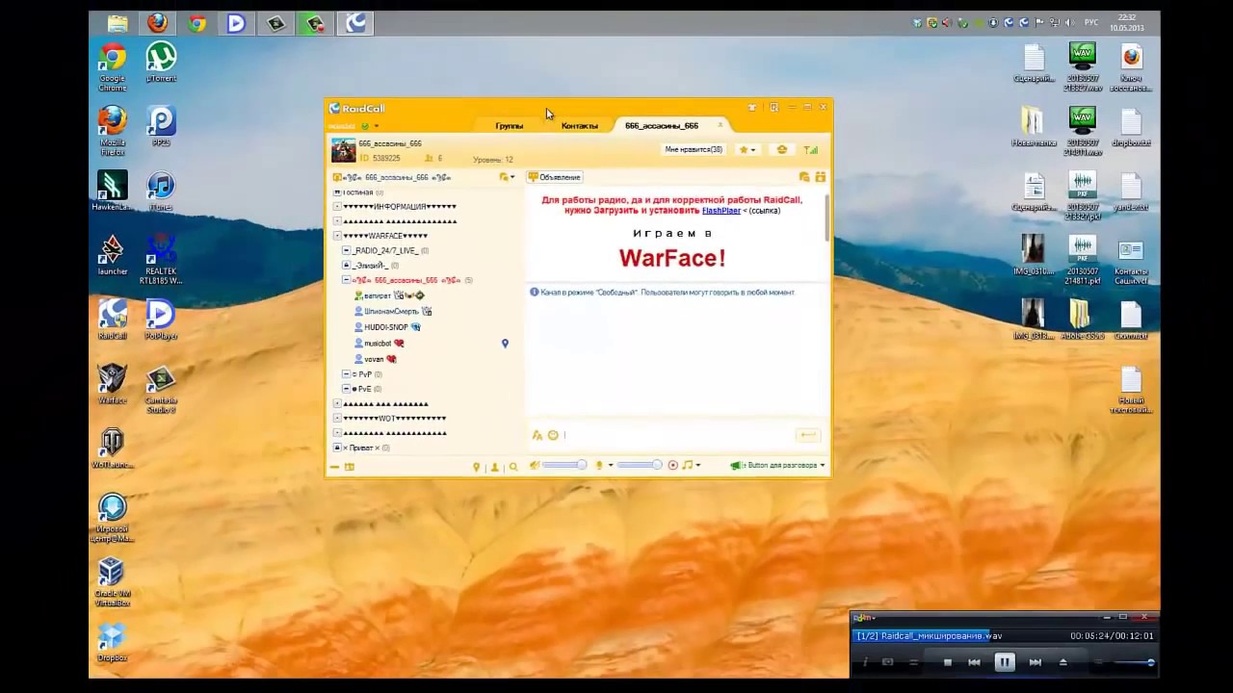This screenshot has width=1233, height=693.
Task: Adjust the speaker volume slider
Action: pos(564,466)
